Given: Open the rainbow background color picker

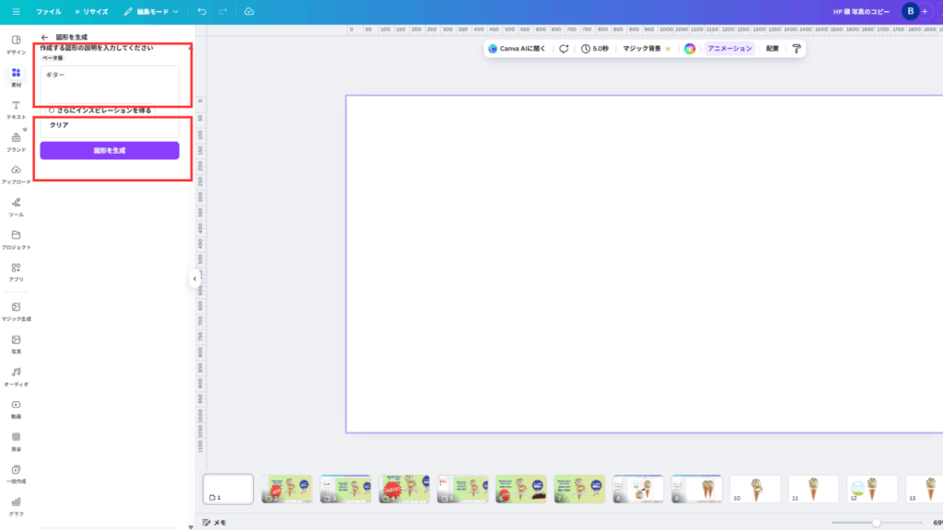Looking at the screenshot, I should click(x=689, y=49).
